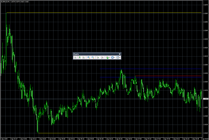
Task: Open the Periods clock dropdown
Action: point(113,58)
